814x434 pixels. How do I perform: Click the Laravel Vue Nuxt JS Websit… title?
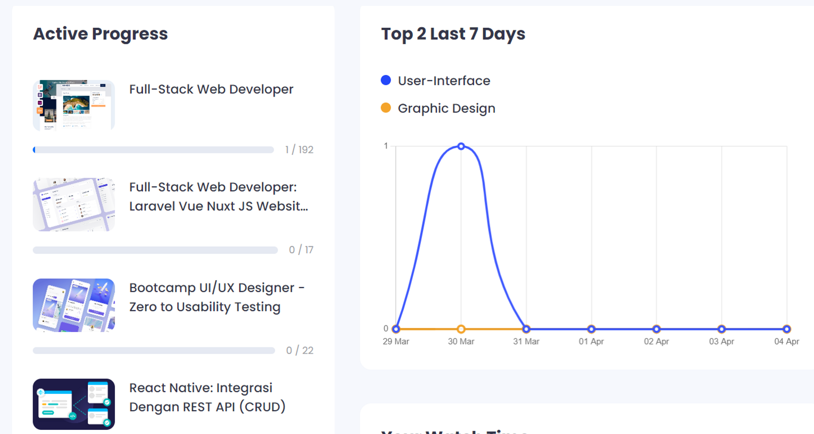coord(219,197)
